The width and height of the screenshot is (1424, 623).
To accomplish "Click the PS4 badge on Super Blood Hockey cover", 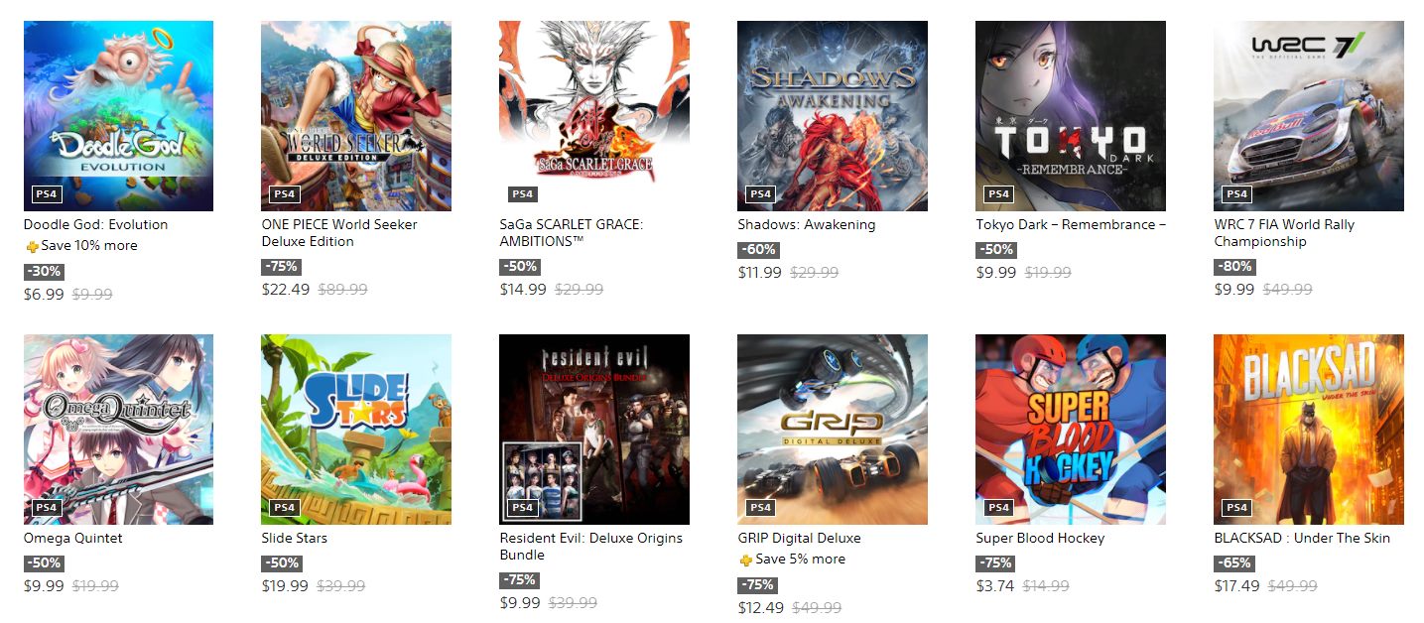I will [x=998, y=507].
